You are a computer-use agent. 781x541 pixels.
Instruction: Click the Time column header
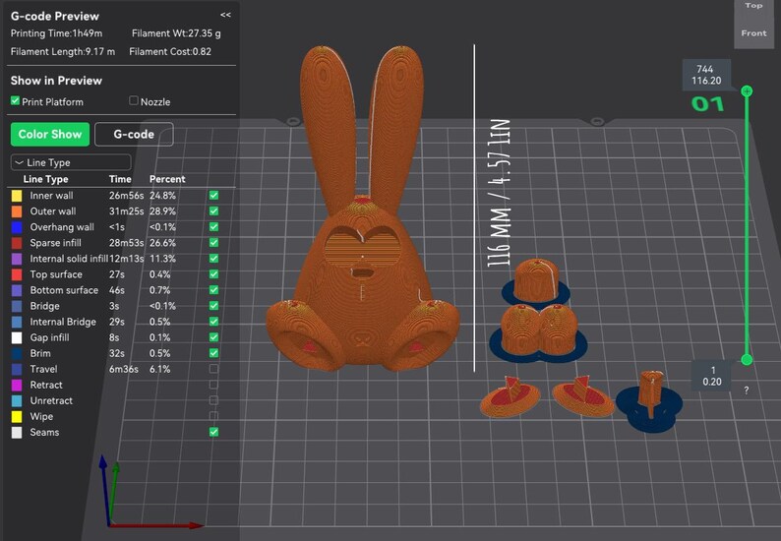tap(120, 179)
